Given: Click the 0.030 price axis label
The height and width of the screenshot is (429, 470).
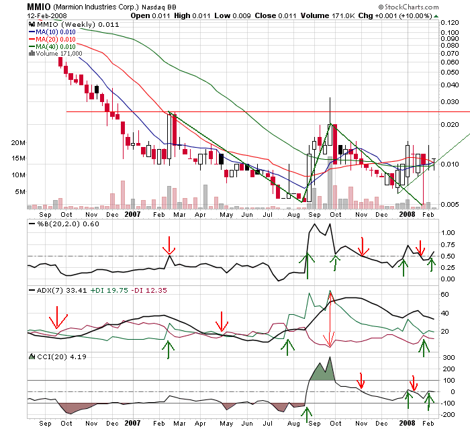Looking at the screenshot, I should pyautogui.click(x=450, y=101).
